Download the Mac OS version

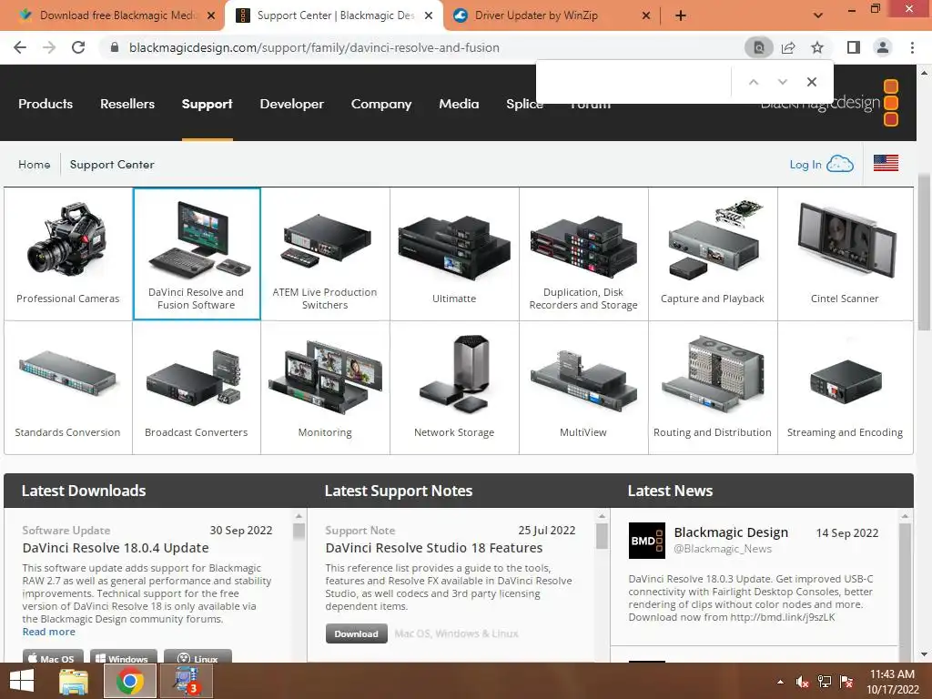pyautogui.click(x=52, y=657)
